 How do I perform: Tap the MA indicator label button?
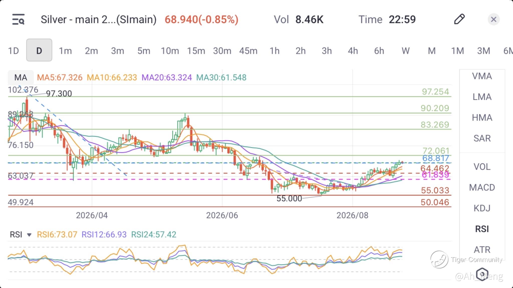click(x=21, y=77)
